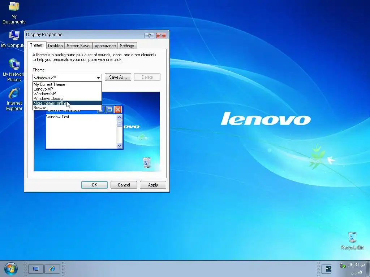
Task: Click the Display Properties title bar text
Action: 44,35
